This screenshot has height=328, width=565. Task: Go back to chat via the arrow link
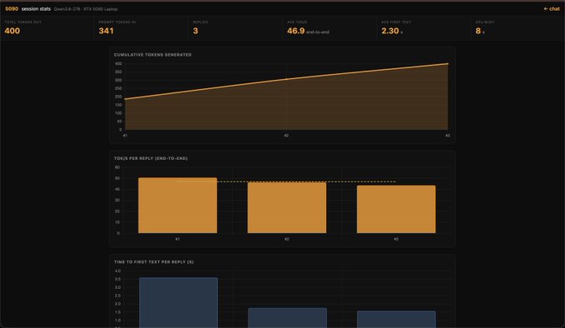tap(552, 8)
